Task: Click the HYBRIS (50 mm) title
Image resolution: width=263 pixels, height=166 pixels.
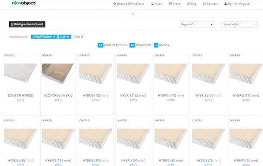Action: 133,160
